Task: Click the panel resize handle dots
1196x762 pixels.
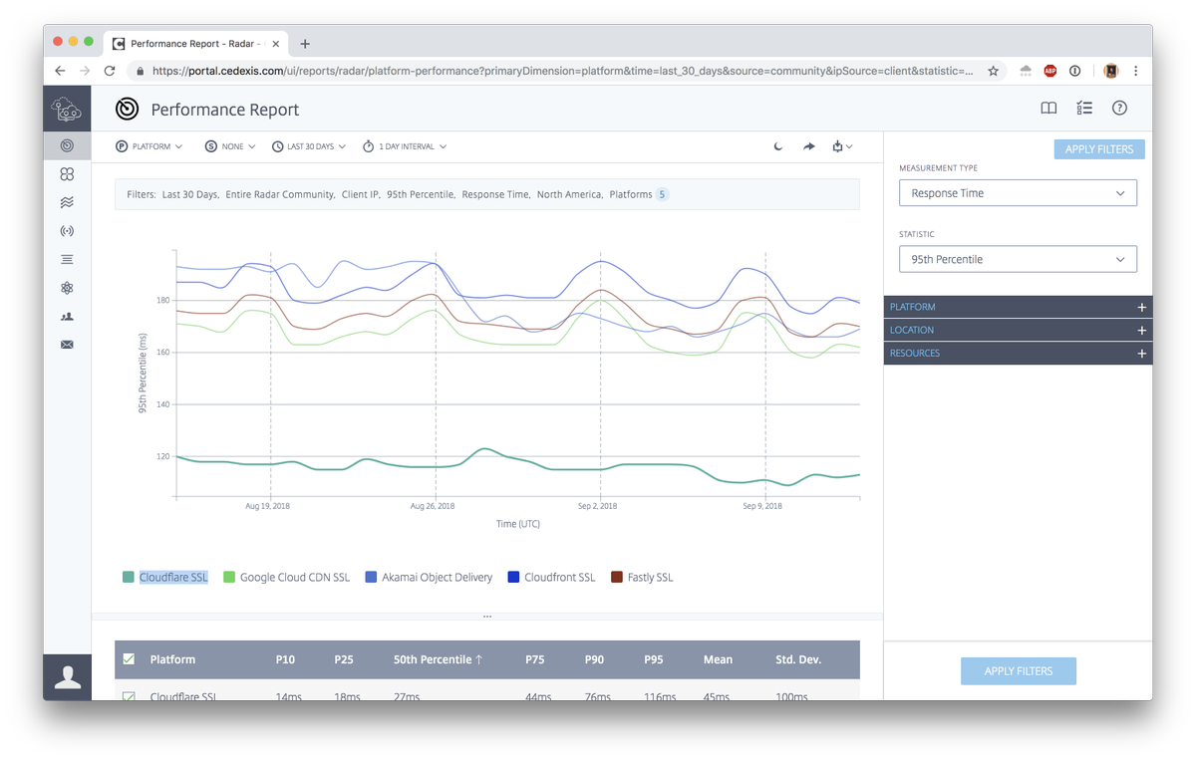Action: pyautogui.click(x=487, y=617)
